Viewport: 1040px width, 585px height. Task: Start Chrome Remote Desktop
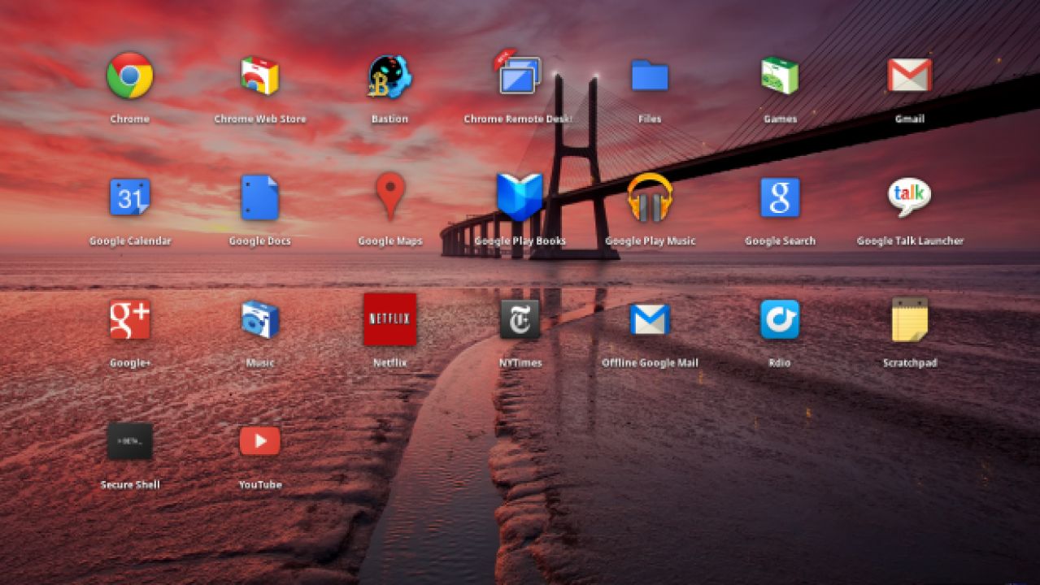(x=520, y=76)
